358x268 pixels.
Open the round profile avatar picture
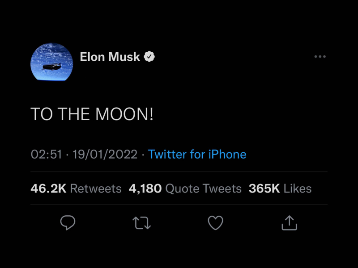pos(51,62)
